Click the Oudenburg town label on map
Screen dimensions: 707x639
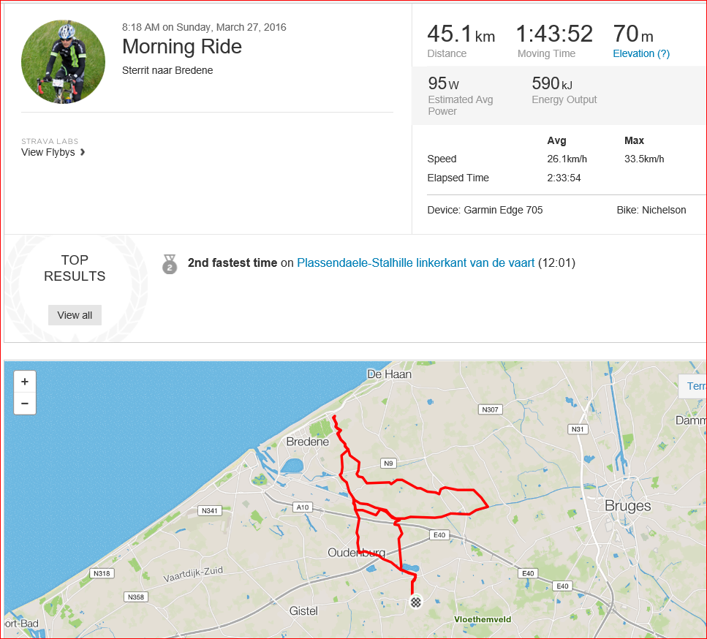[x=355, y=553]
